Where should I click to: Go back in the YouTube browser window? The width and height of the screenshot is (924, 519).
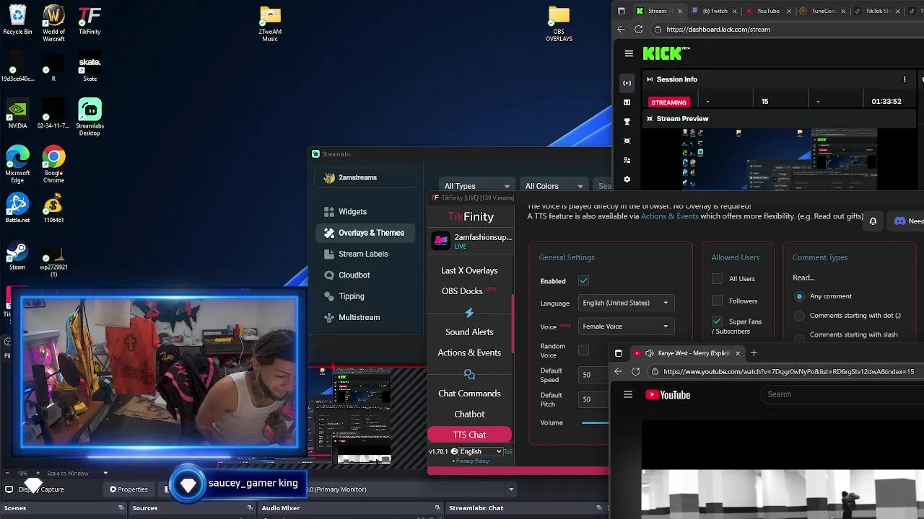click(618, 371)
